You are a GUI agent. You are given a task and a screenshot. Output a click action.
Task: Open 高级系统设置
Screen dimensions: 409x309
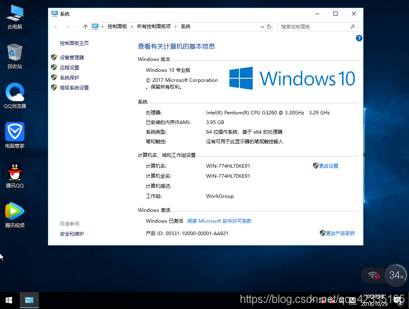74,88
